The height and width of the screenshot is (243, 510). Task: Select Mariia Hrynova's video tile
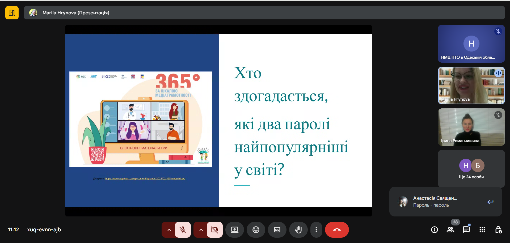coord(471,85)
